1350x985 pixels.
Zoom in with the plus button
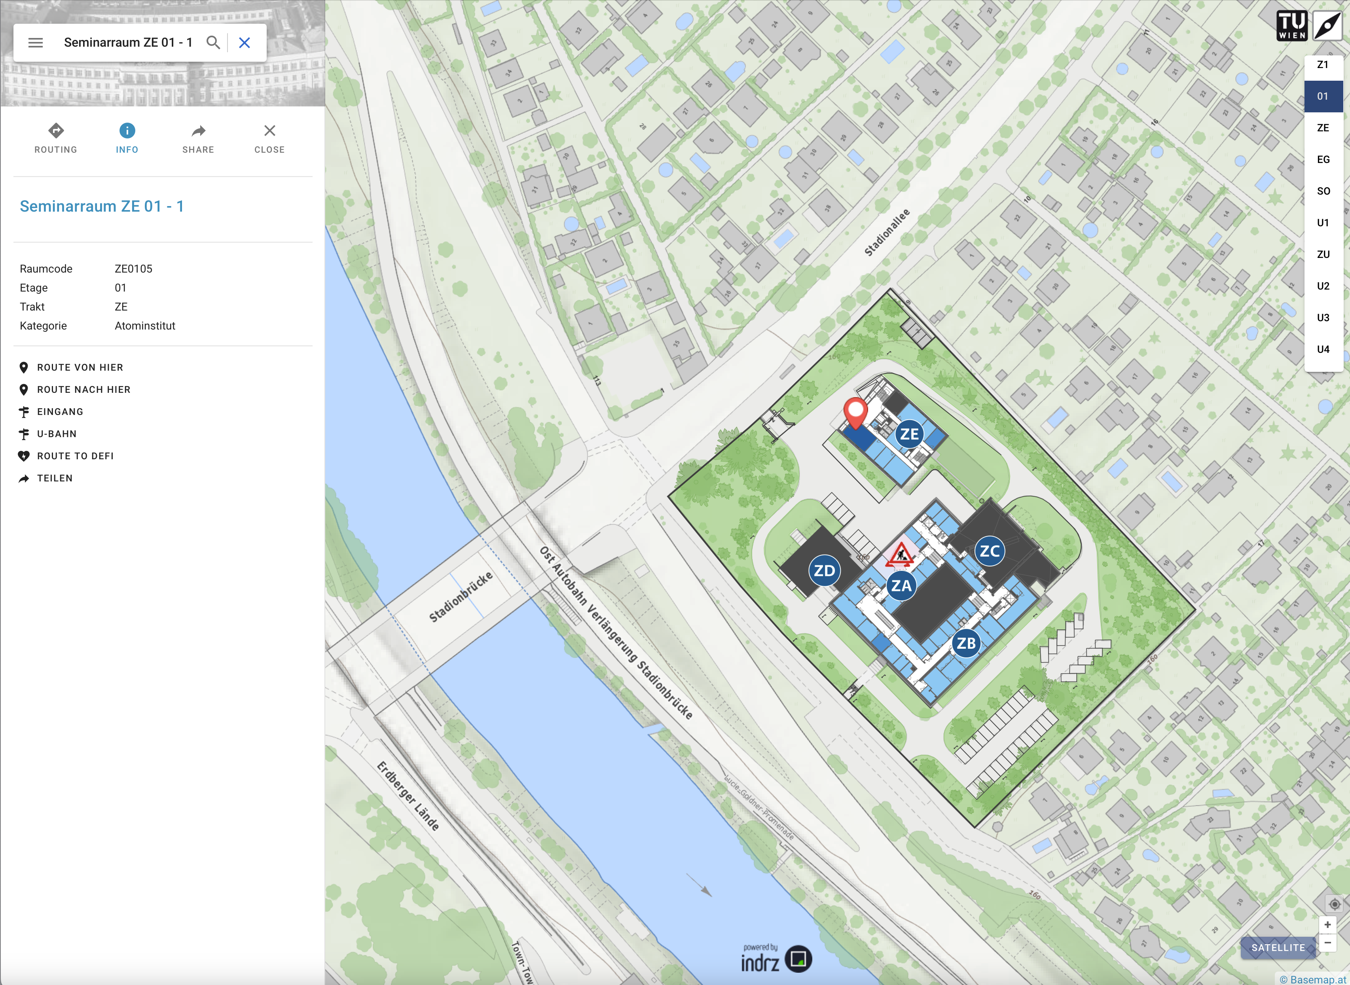1327,925
